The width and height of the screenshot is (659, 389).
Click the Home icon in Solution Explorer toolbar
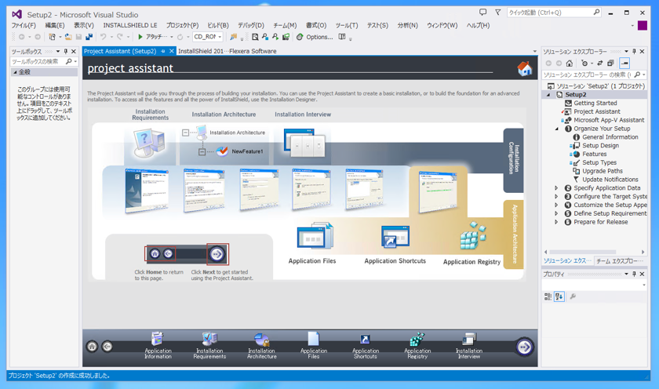pyautogui.click(x=569, y=64)
